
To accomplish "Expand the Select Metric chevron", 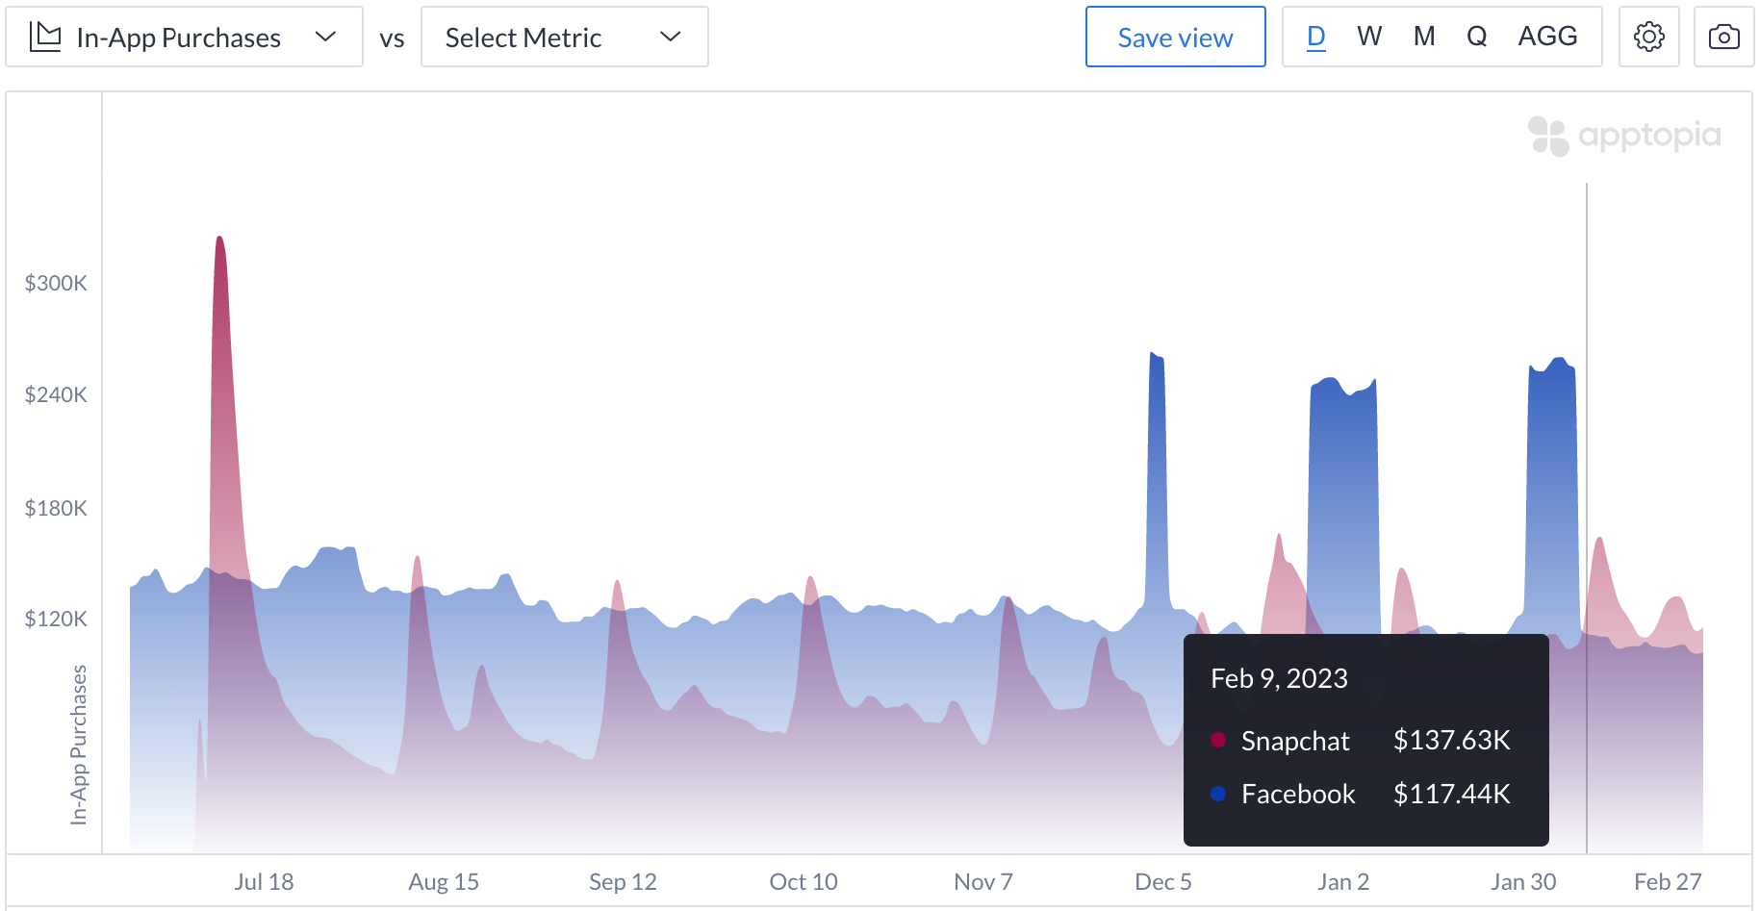I will 671,37.
